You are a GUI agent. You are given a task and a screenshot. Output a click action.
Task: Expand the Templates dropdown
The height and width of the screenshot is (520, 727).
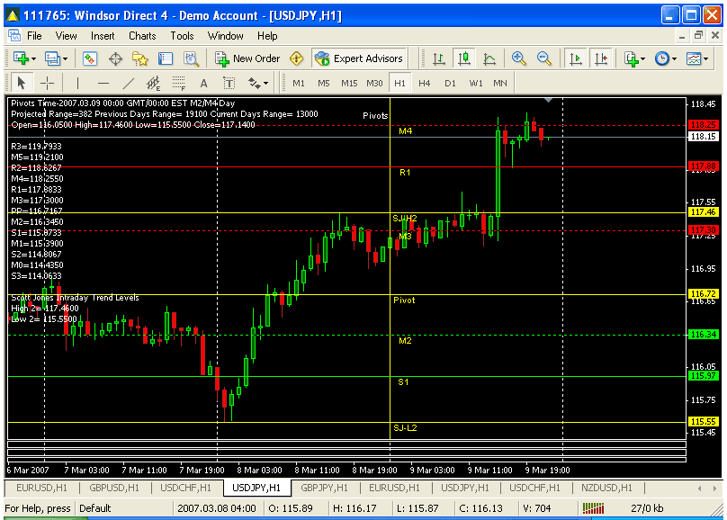tap(696, 58)
